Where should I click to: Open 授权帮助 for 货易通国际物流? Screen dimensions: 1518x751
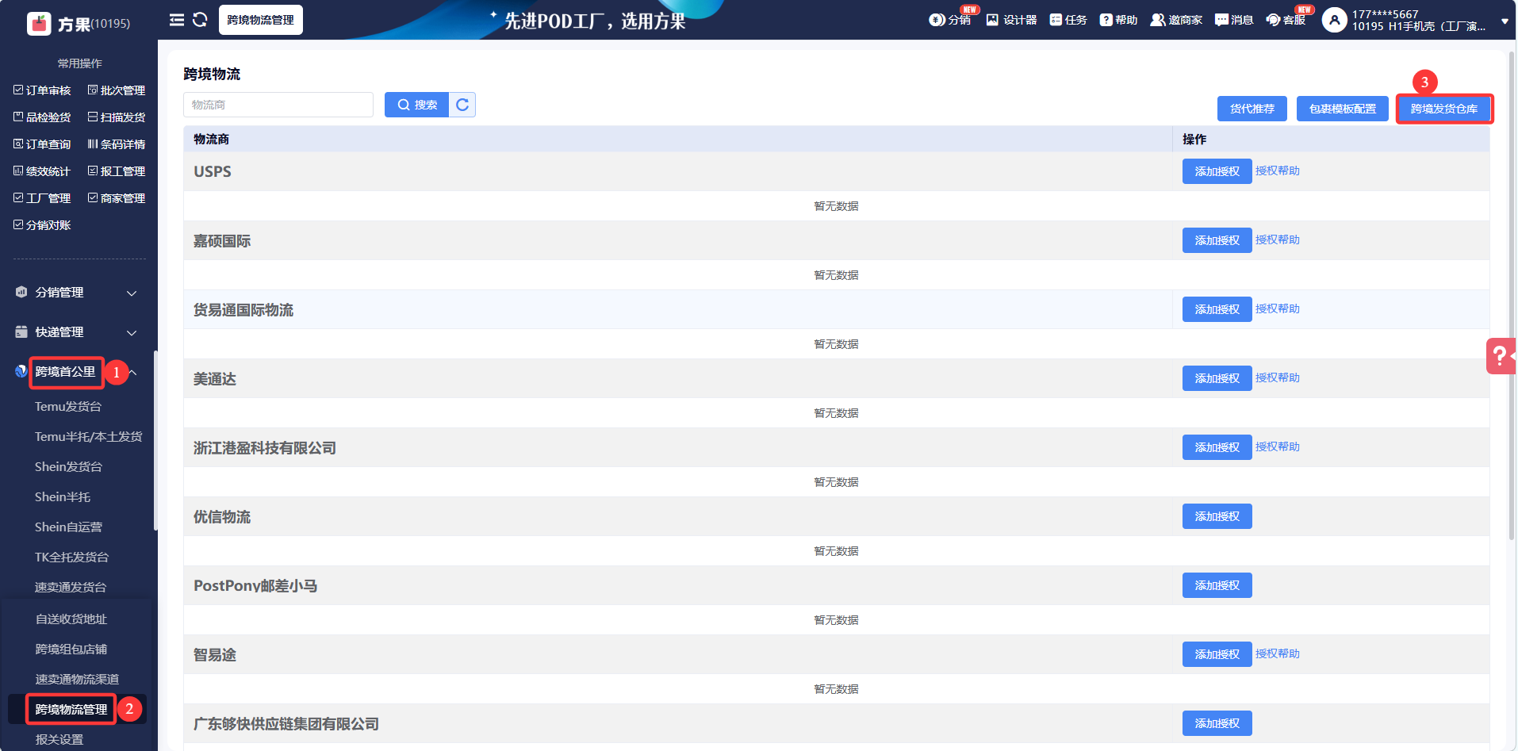pyautogui.click(x=1277, y=308)
